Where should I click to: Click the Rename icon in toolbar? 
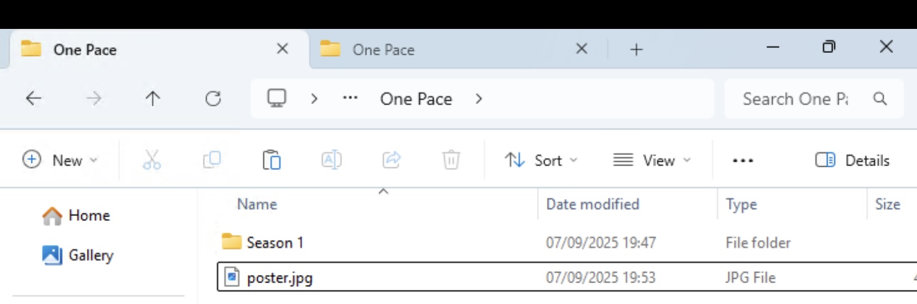331,160
